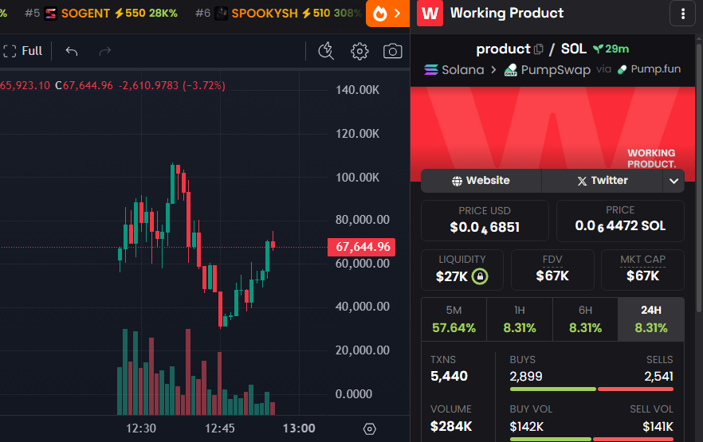Click the PumpSwap logo icon
This screenshot has height=442, width=703.
pyautogui.click(x=511, y=70)
